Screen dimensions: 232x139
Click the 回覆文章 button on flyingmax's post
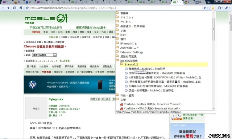pos(95,99)
